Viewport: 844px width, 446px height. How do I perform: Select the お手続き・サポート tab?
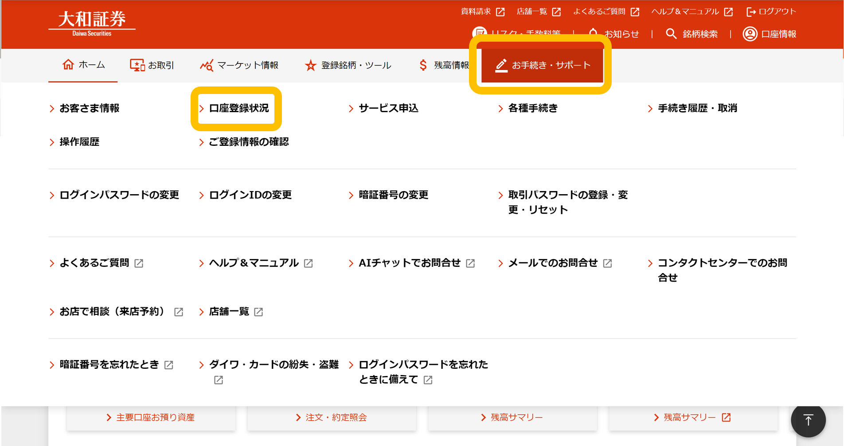(542, 66)
